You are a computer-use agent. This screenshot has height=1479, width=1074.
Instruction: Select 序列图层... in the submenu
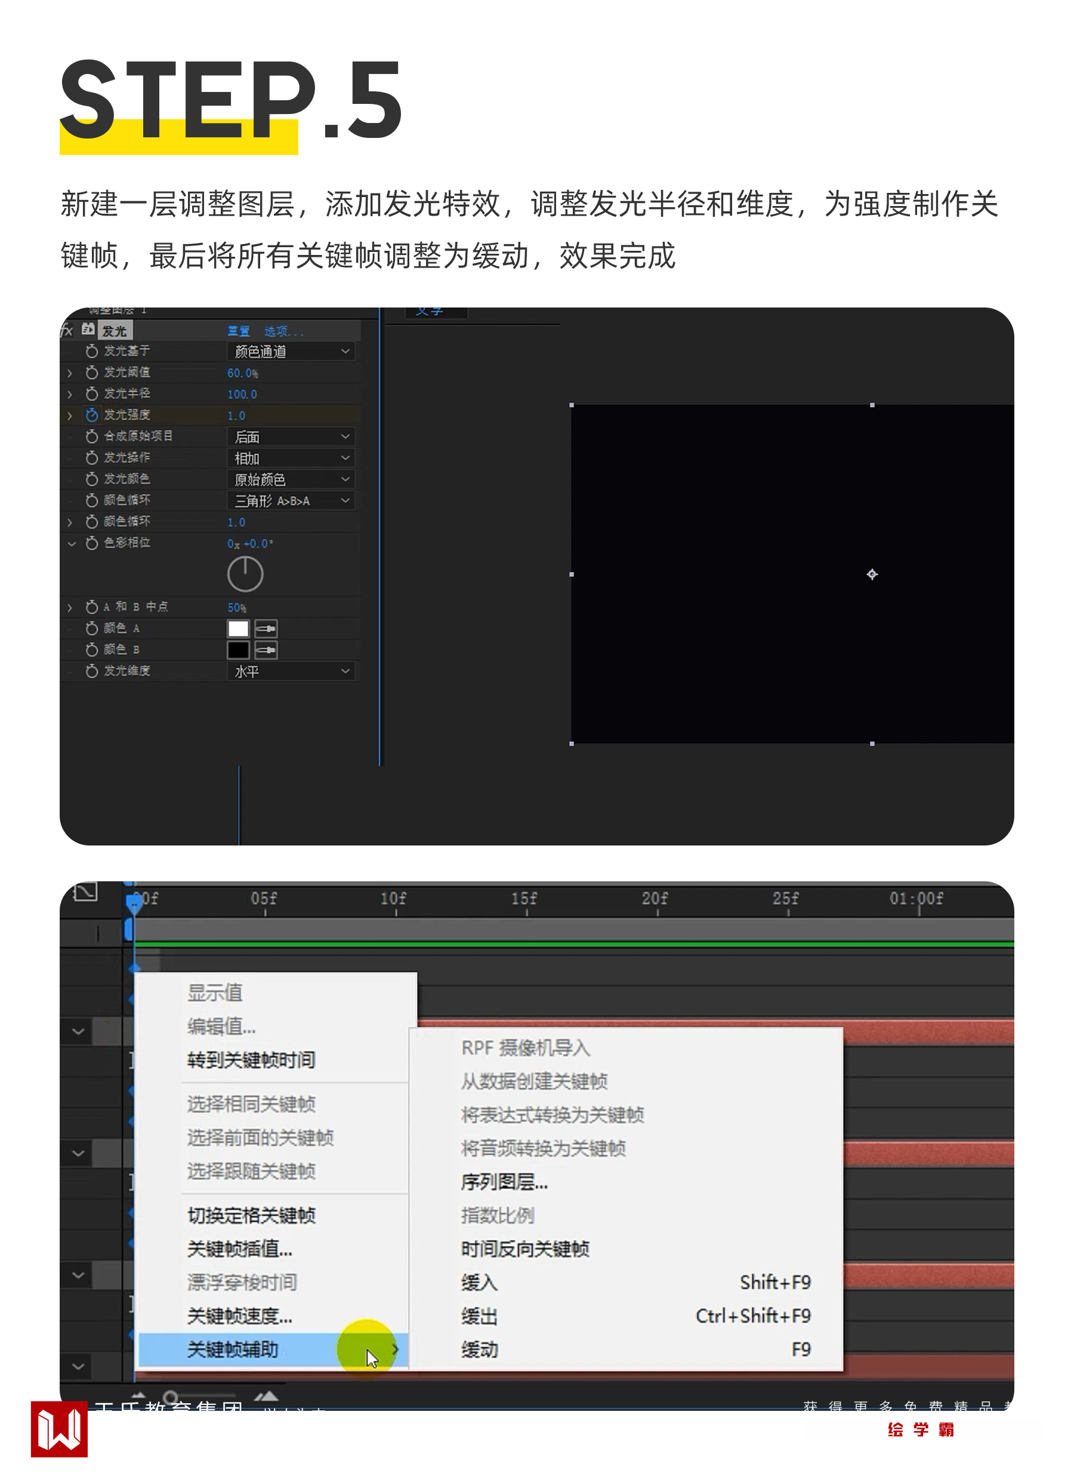point(504,1182)
